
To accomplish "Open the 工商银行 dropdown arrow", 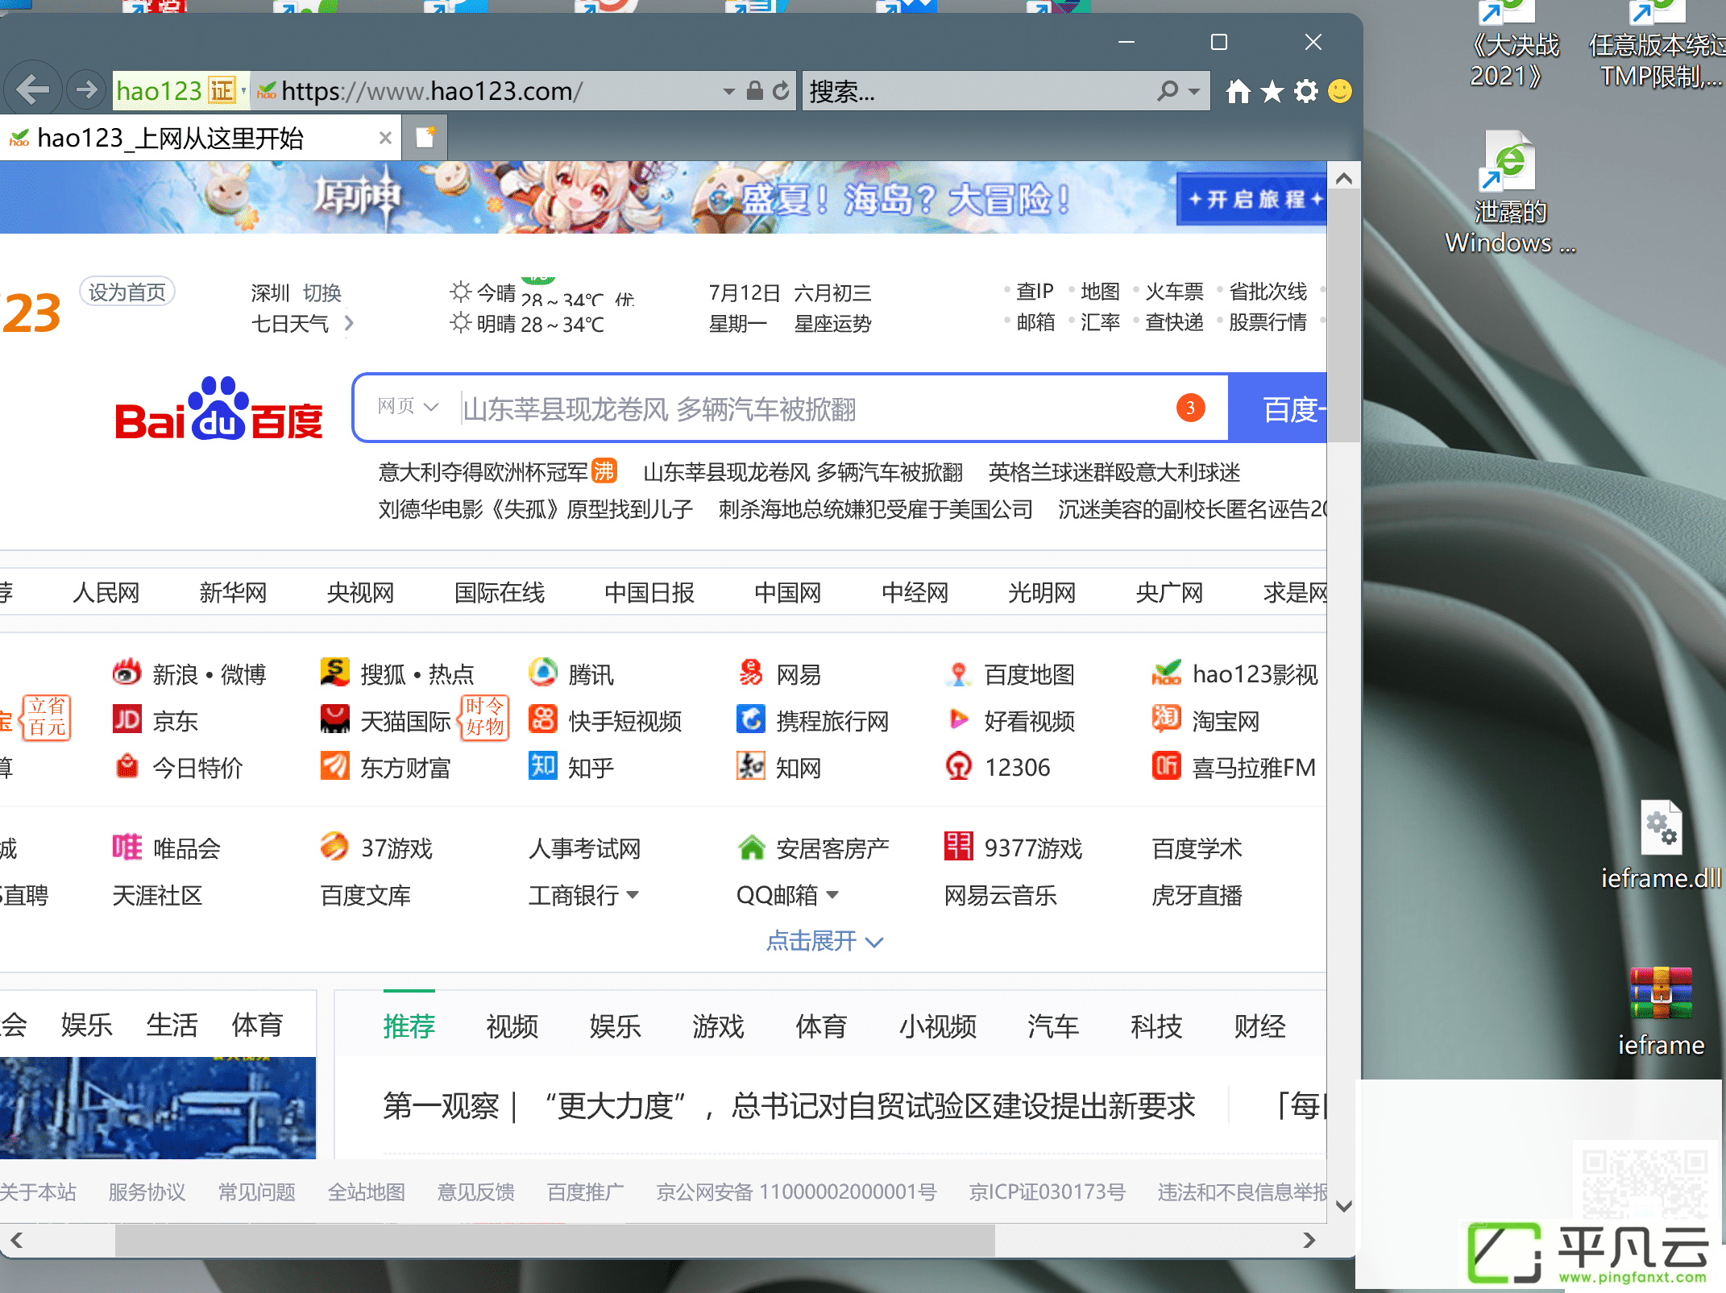I will (633, 895).
